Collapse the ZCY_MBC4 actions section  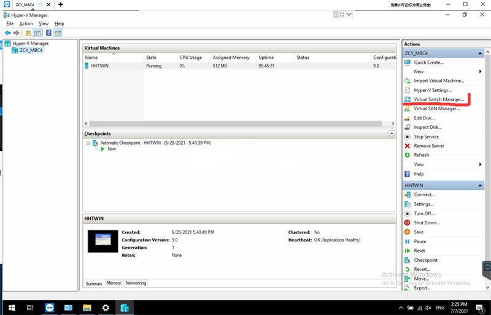(480, 53)
